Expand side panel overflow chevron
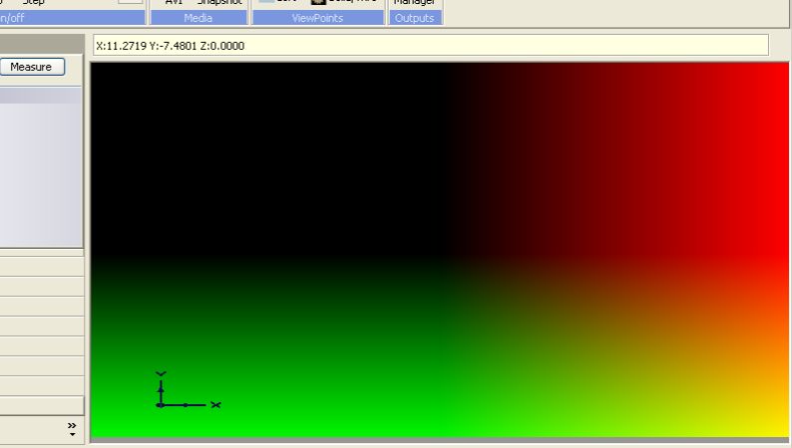 pyautogui.click(x=72, y=429)
